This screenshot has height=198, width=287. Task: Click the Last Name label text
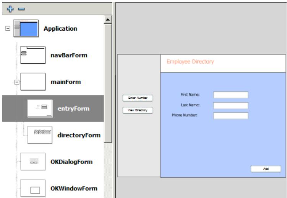[x=190, y=105]
